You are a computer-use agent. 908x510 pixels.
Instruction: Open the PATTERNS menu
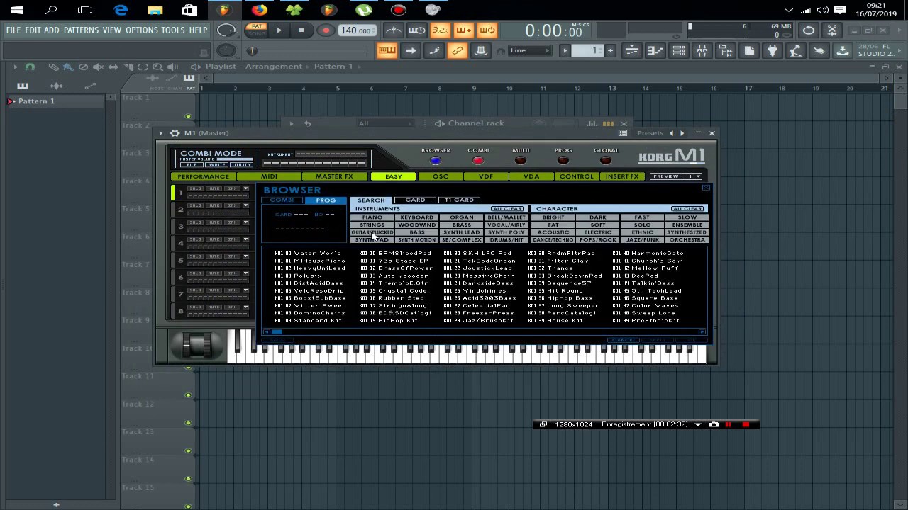coord(81,30)
